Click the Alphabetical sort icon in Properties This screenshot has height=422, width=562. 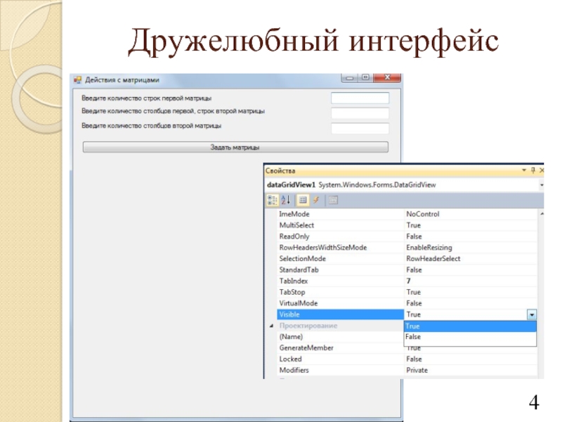coord(286,200)
